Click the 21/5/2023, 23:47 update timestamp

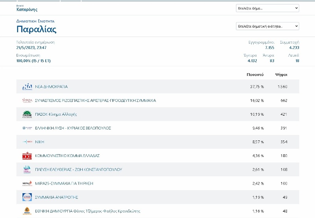point(31,48)
